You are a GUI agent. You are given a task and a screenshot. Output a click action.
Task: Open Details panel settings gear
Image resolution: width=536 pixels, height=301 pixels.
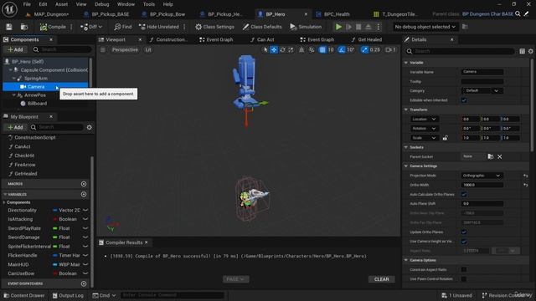[x=530, y=51]
